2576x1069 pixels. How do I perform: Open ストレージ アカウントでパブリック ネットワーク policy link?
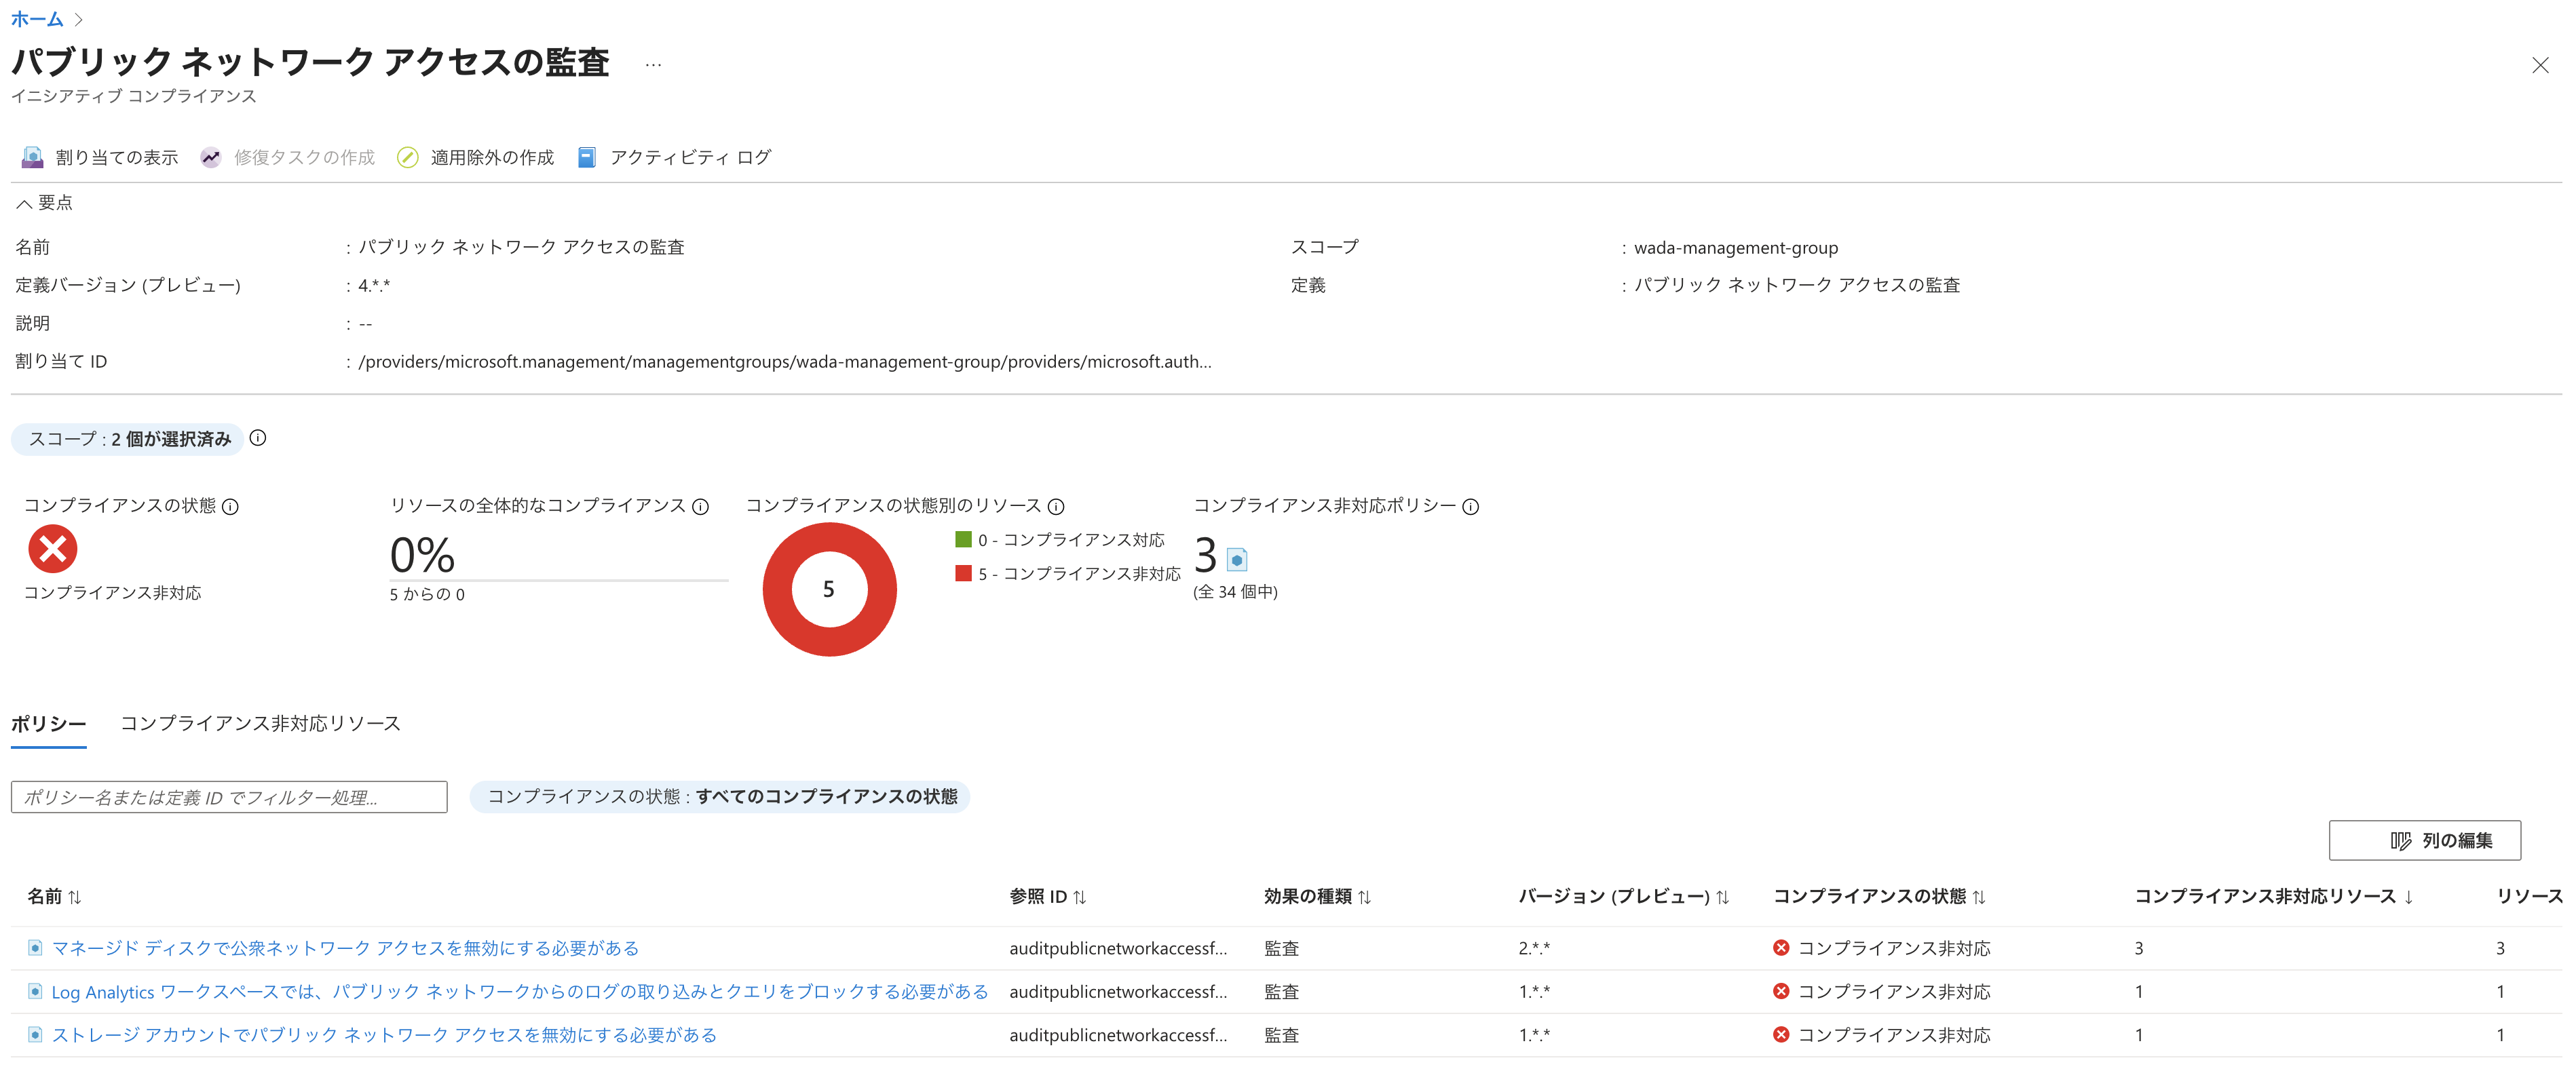coord(384,1034)
